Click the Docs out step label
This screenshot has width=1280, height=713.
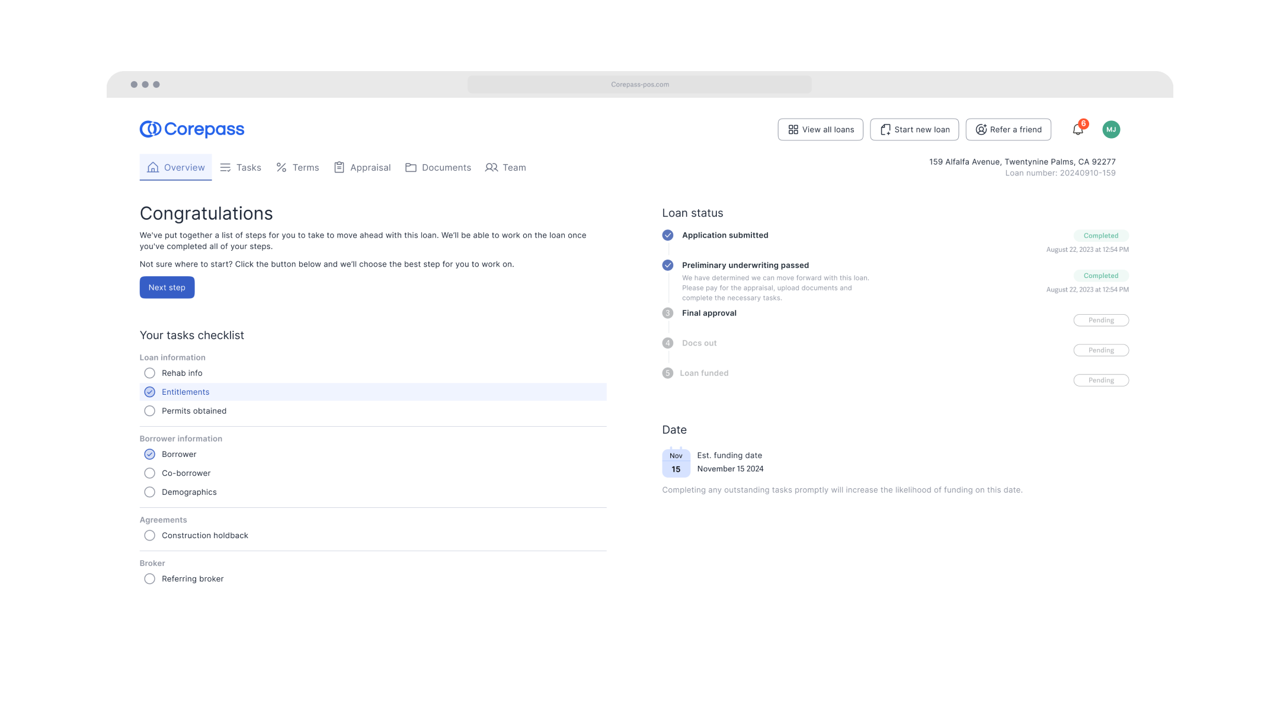click(699, 343)
